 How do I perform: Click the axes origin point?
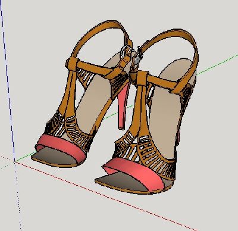click(x=15, y=161)
